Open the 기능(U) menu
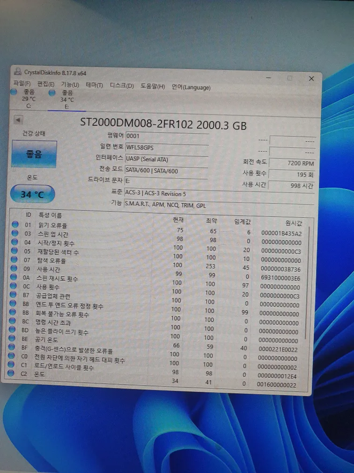Viewport: 354px width, 473px height. 70,85
